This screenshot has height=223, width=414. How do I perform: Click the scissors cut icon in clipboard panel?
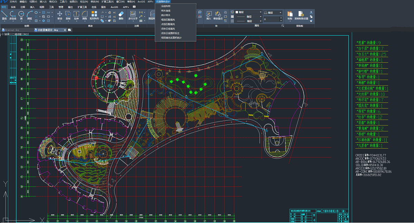pyautogui.click(x=311, y=12)
